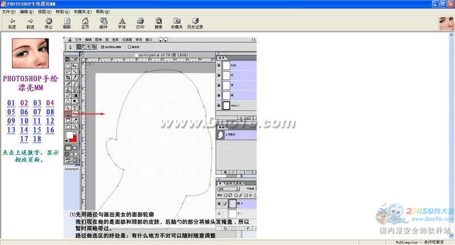
Task: Open the 编辑 menu in the viewer
Action: 26,12
